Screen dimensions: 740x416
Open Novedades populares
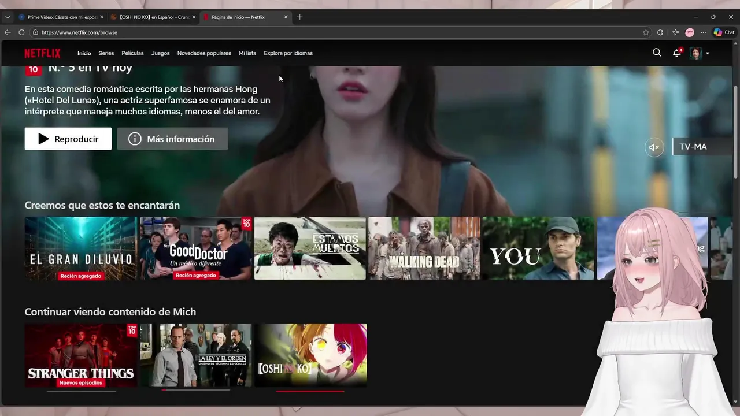(204, 53)
